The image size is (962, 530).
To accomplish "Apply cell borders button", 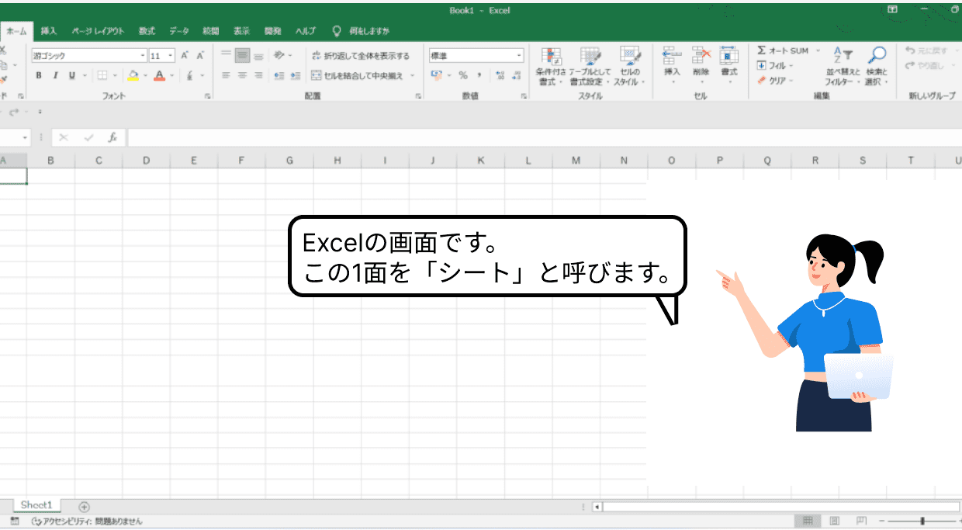I will pyautogui.click(x=102, y=75).
